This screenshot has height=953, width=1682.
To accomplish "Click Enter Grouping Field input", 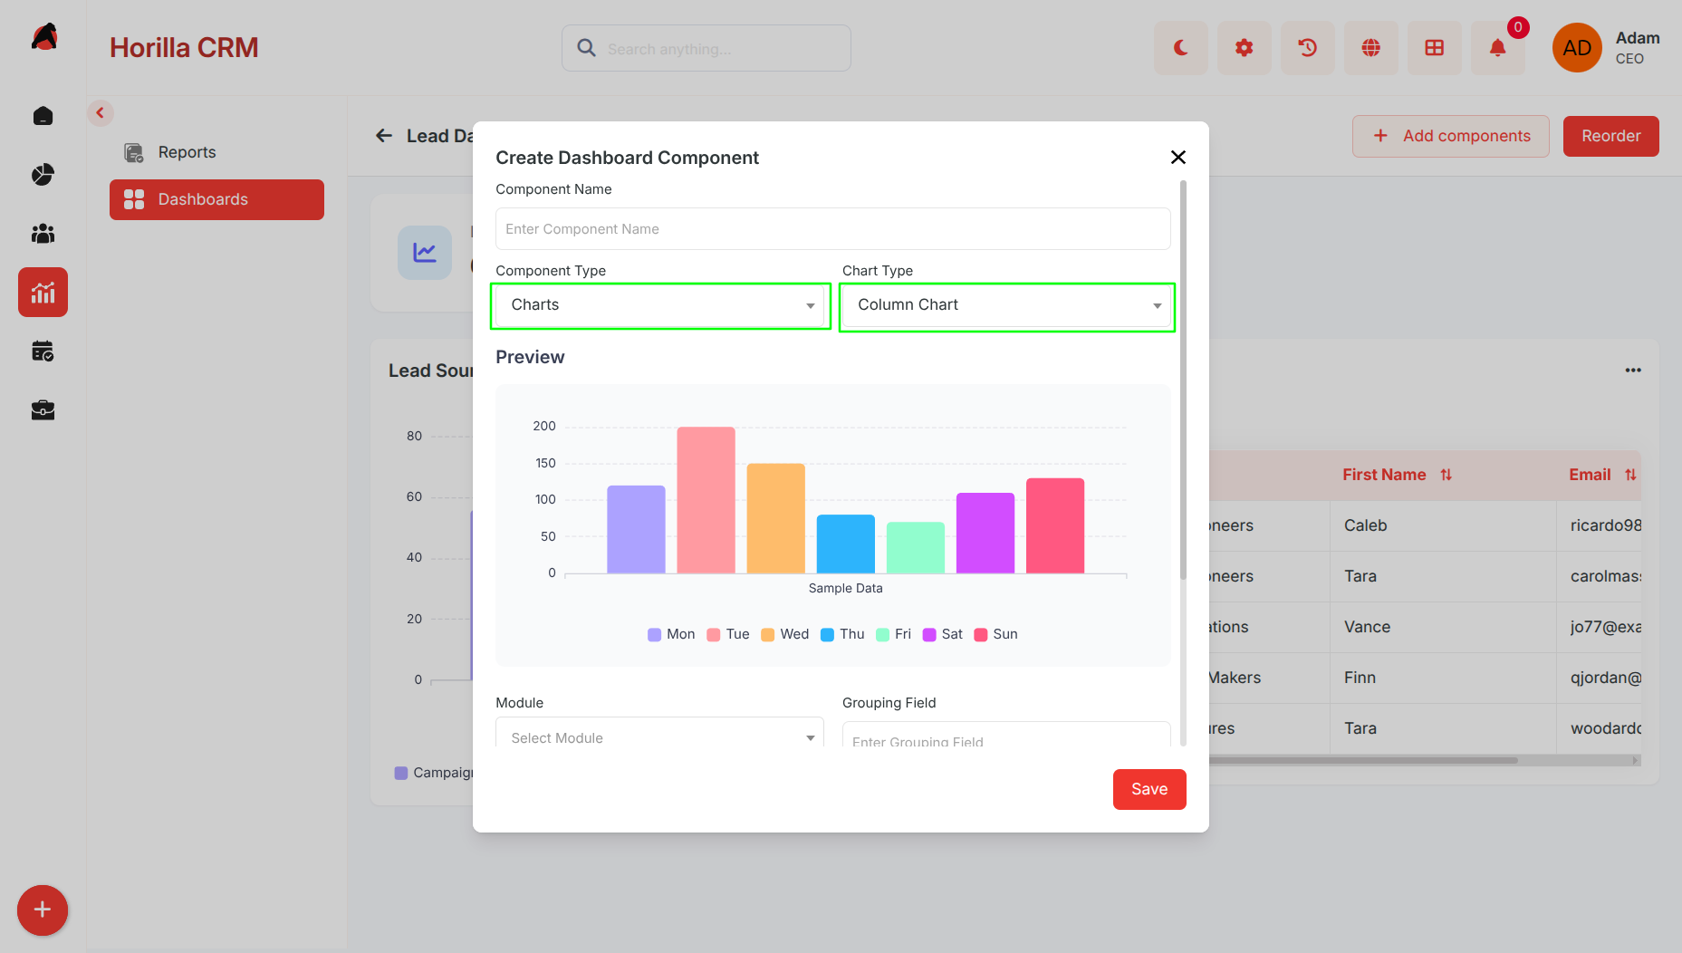I will point(1005,736).
